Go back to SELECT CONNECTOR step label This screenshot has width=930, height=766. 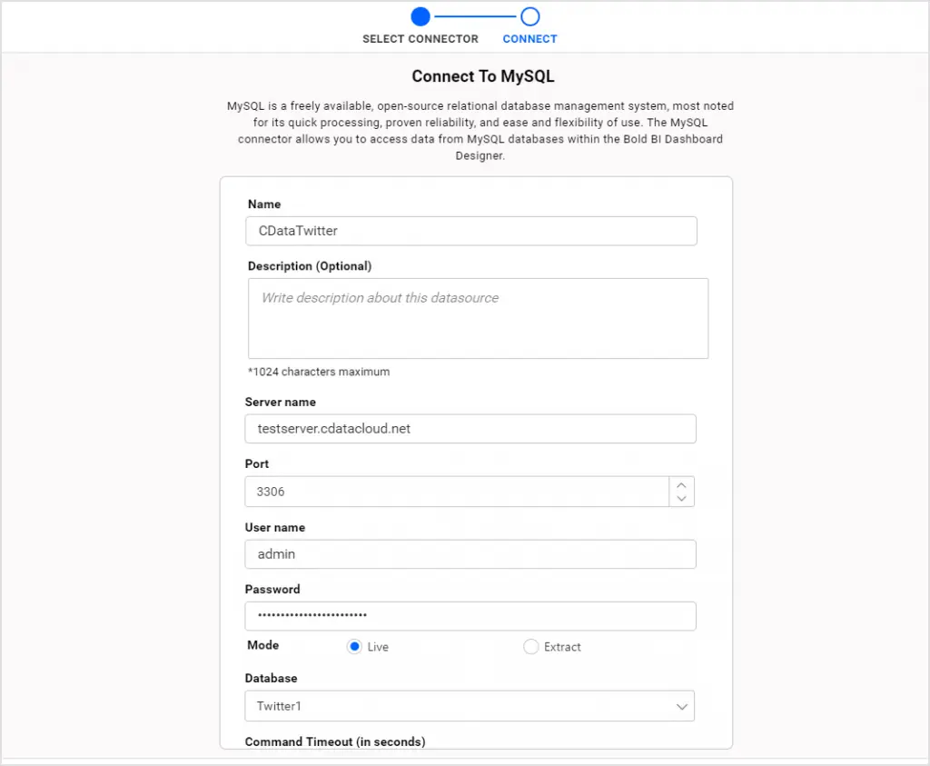420,39
